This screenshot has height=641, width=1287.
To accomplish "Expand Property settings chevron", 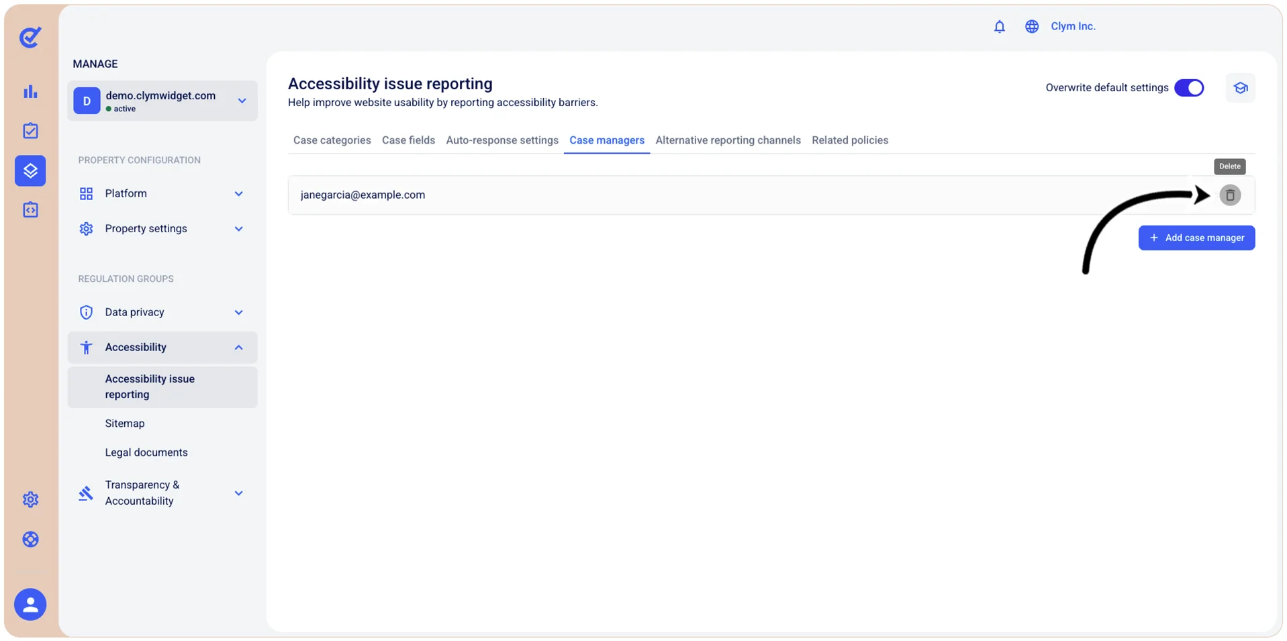I will coord(238,229).
